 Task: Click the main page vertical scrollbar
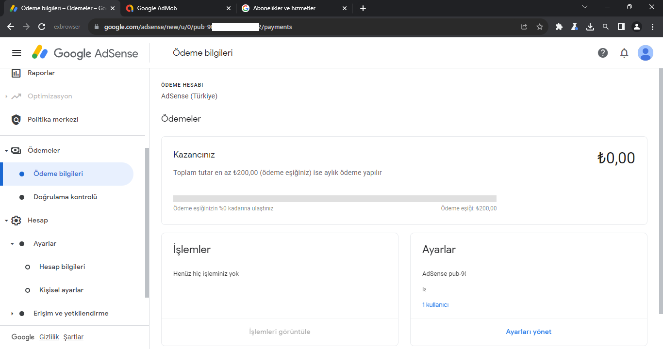[x=661, y=191]
